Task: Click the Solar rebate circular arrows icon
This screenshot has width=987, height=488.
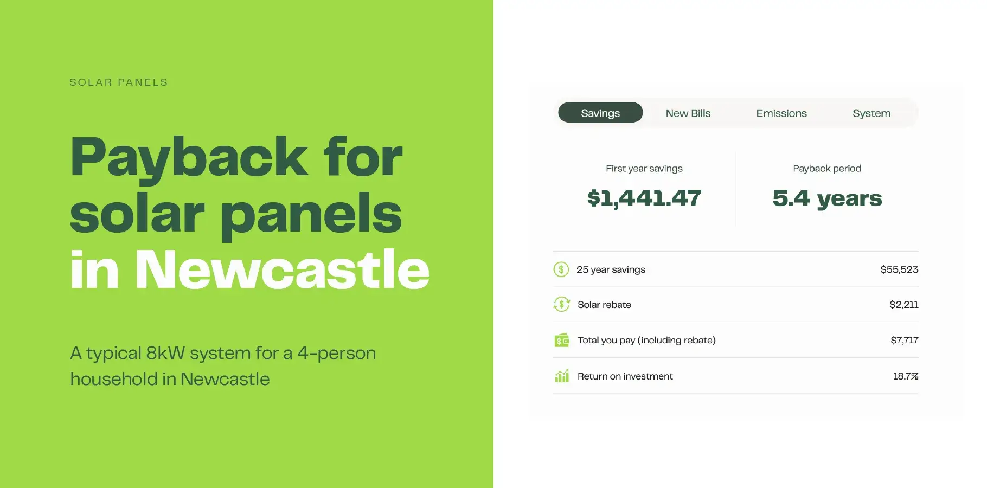Action: pos(561,304)
